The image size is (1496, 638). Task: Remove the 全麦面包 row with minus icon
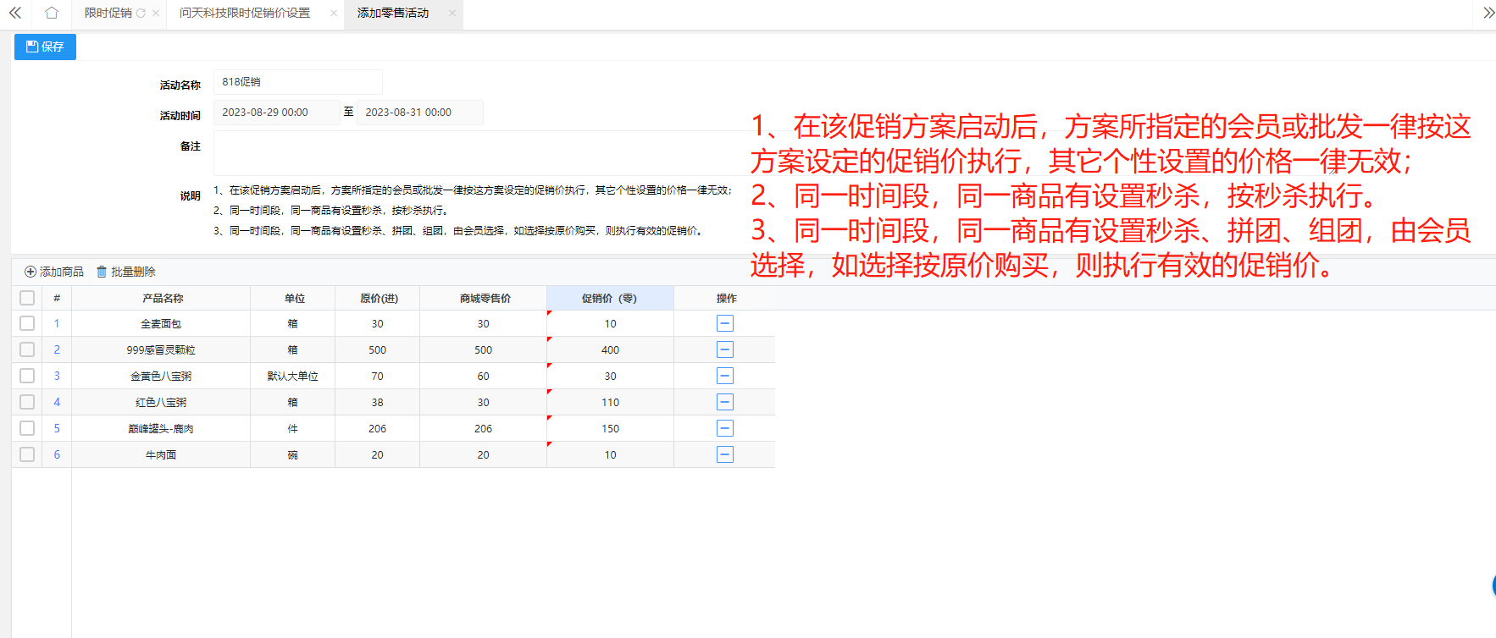[x=724, y=323]
